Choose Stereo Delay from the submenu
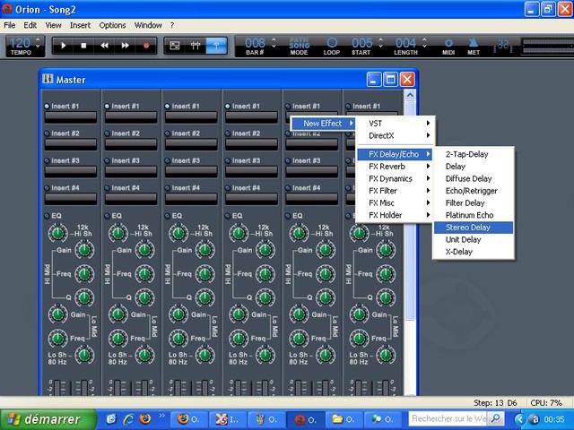Viewport: 574px width, 430px height. tap(474, 228)
